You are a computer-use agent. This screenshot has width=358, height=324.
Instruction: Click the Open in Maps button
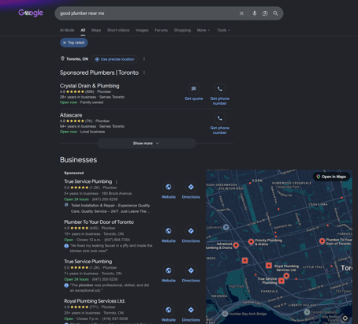(x=331, y=177)
